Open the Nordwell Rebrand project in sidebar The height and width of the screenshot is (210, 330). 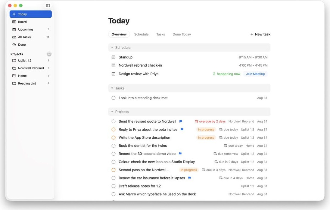tap(31, 68)
